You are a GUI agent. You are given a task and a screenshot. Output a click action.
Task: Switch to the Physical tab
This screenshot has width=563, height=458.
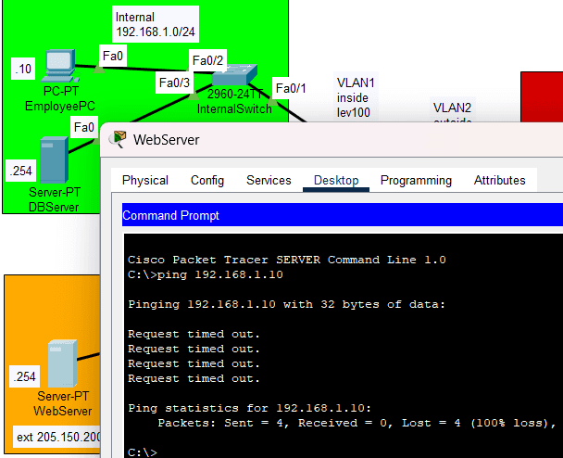145,180
